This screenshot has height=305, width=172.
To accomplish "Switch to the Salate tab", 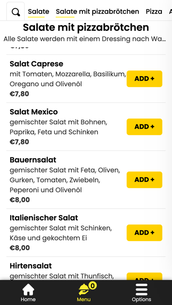I will pyautogui.click(x=39, y=12).
